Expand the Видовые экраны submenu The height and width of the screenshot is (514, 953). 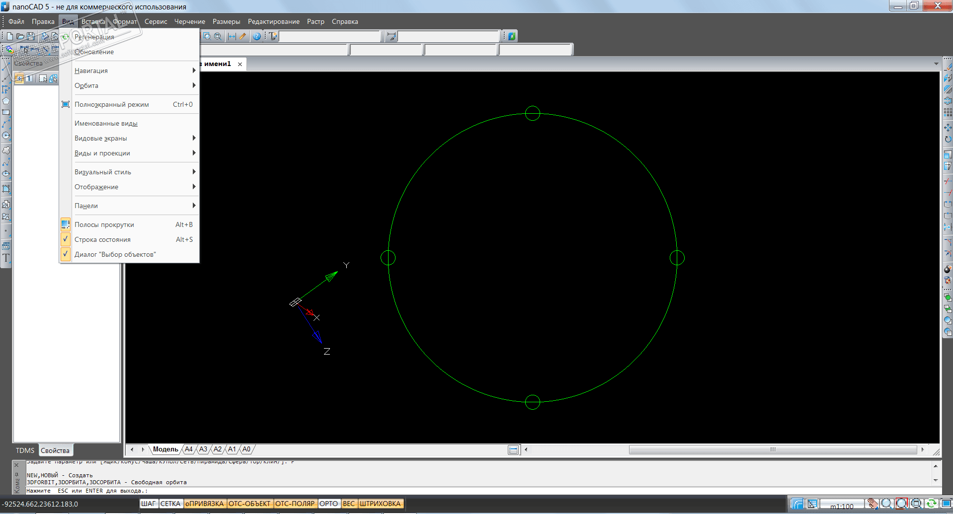(129, 138)
